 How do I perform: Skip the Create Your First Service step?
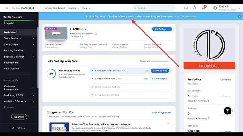[146, 71]
